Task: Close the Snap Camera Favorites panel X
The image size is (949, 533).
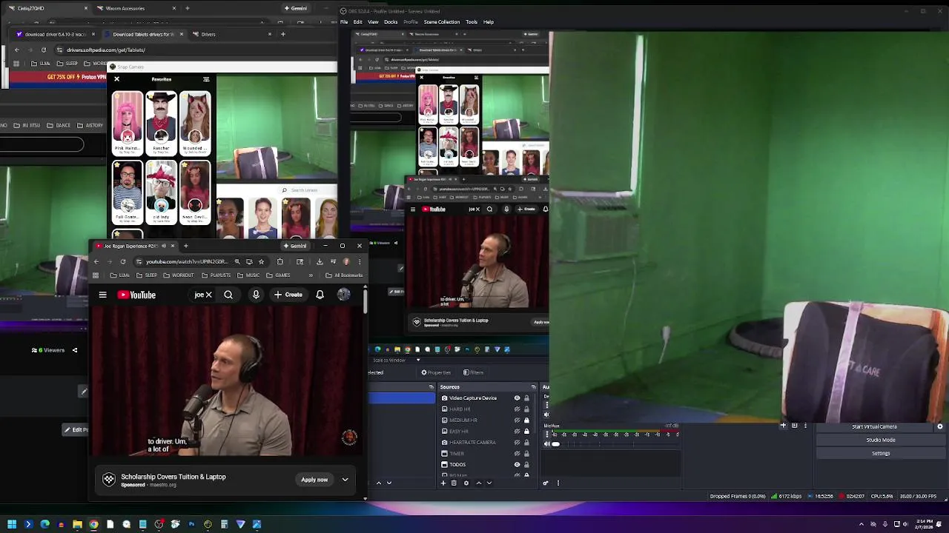Action: coord(116,78)
